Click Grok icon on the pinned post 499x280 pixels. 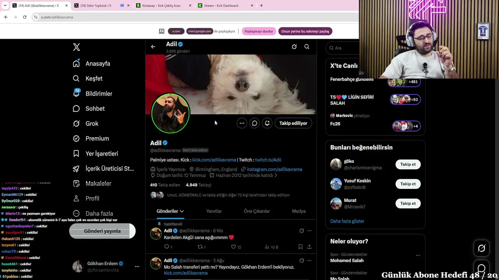pos(302,231)
